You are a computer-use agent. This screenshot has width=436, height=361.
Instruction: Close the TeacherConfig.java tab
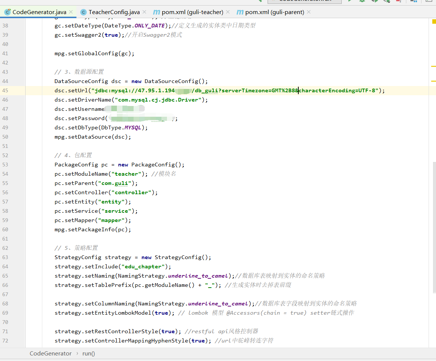pyautogui.click(x=145, y=12)
